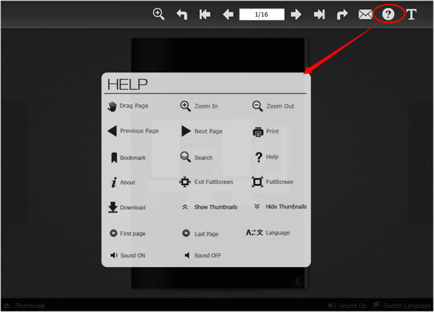Screen dimensions: 434x312
Task: Click the Download entry in Help panel
Action: (x=127, y=208)
